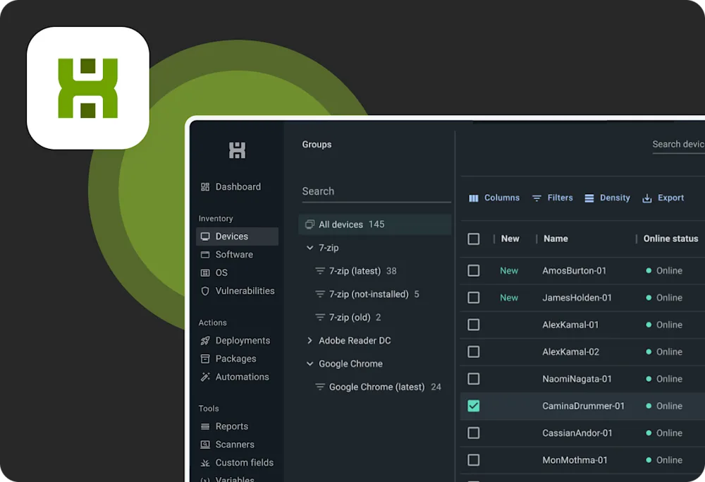This screenshot has width=705, height=482.
Task: Click the Online status of AmosBurton-01
Action: pos(664,271)
